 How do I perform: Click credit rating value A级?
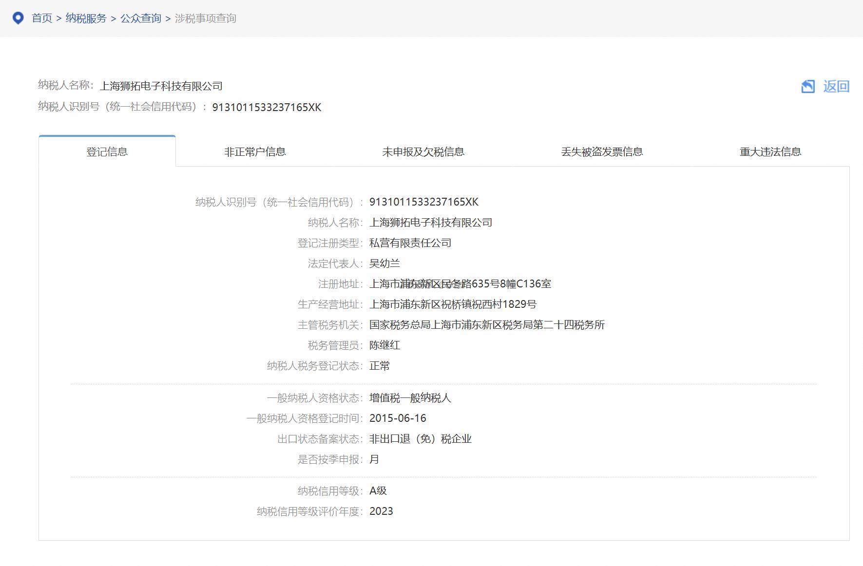pyautogui.click(x=378, y=491)
